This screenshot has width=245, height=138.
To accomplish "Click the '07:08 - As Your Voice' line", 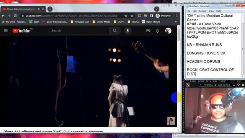I will click(x=204, y=24).
